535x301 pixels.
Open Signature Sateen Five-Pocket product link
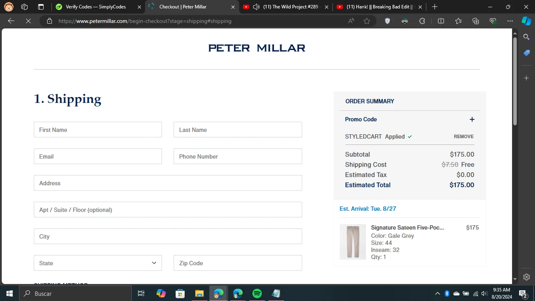(407, 227)
